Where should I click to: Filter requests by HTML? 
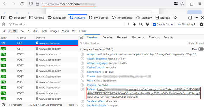[13, 31]
